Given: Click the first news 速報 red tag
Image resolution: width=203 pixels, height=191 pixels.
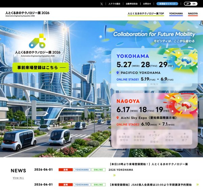Looking at the screenshot, I should click(x=66, y=170).
